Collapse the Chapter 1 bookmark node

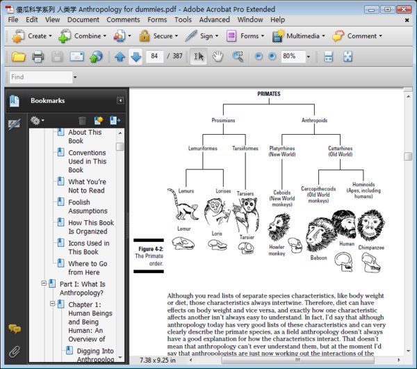coord(53,304)
